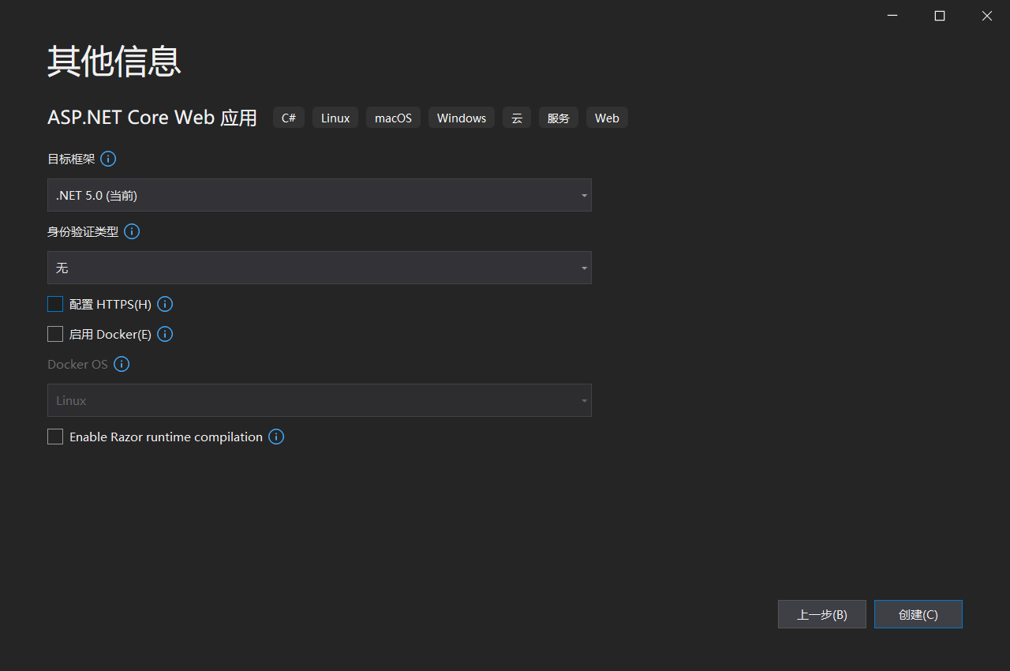Click the macOS tag

393,118
